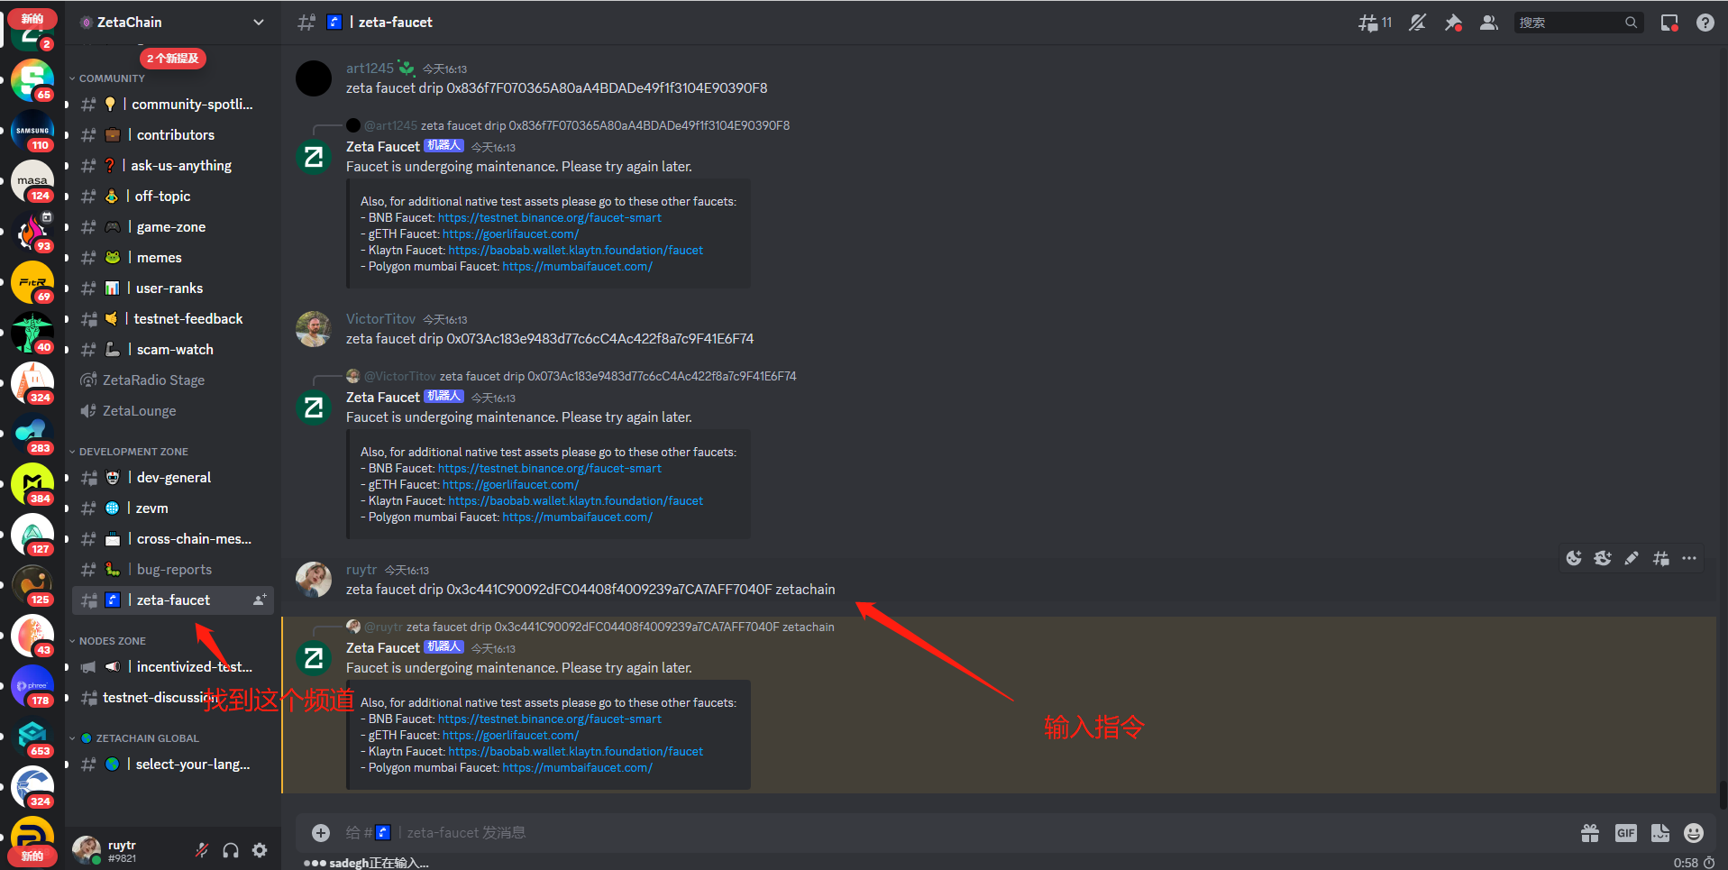
Task: Open more options on ruytr message
Action: pyautogui.click(x=1689, y=559)
